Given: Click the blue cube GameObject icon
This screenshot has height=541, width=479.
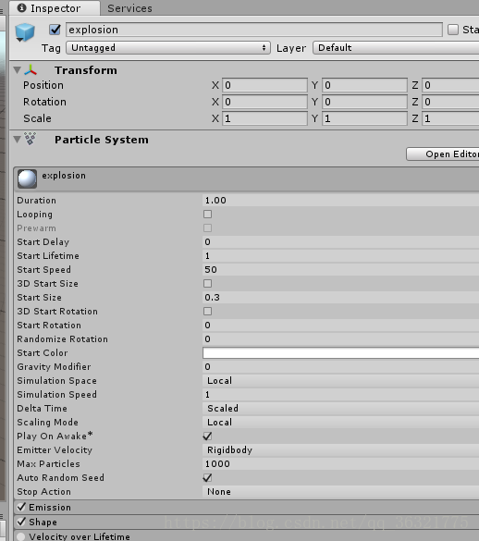Looking at the screenshot, I should click(x=25, y=32).
